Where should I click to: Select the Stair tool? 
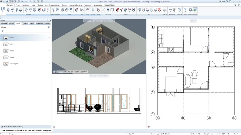[x=82, y=10]
